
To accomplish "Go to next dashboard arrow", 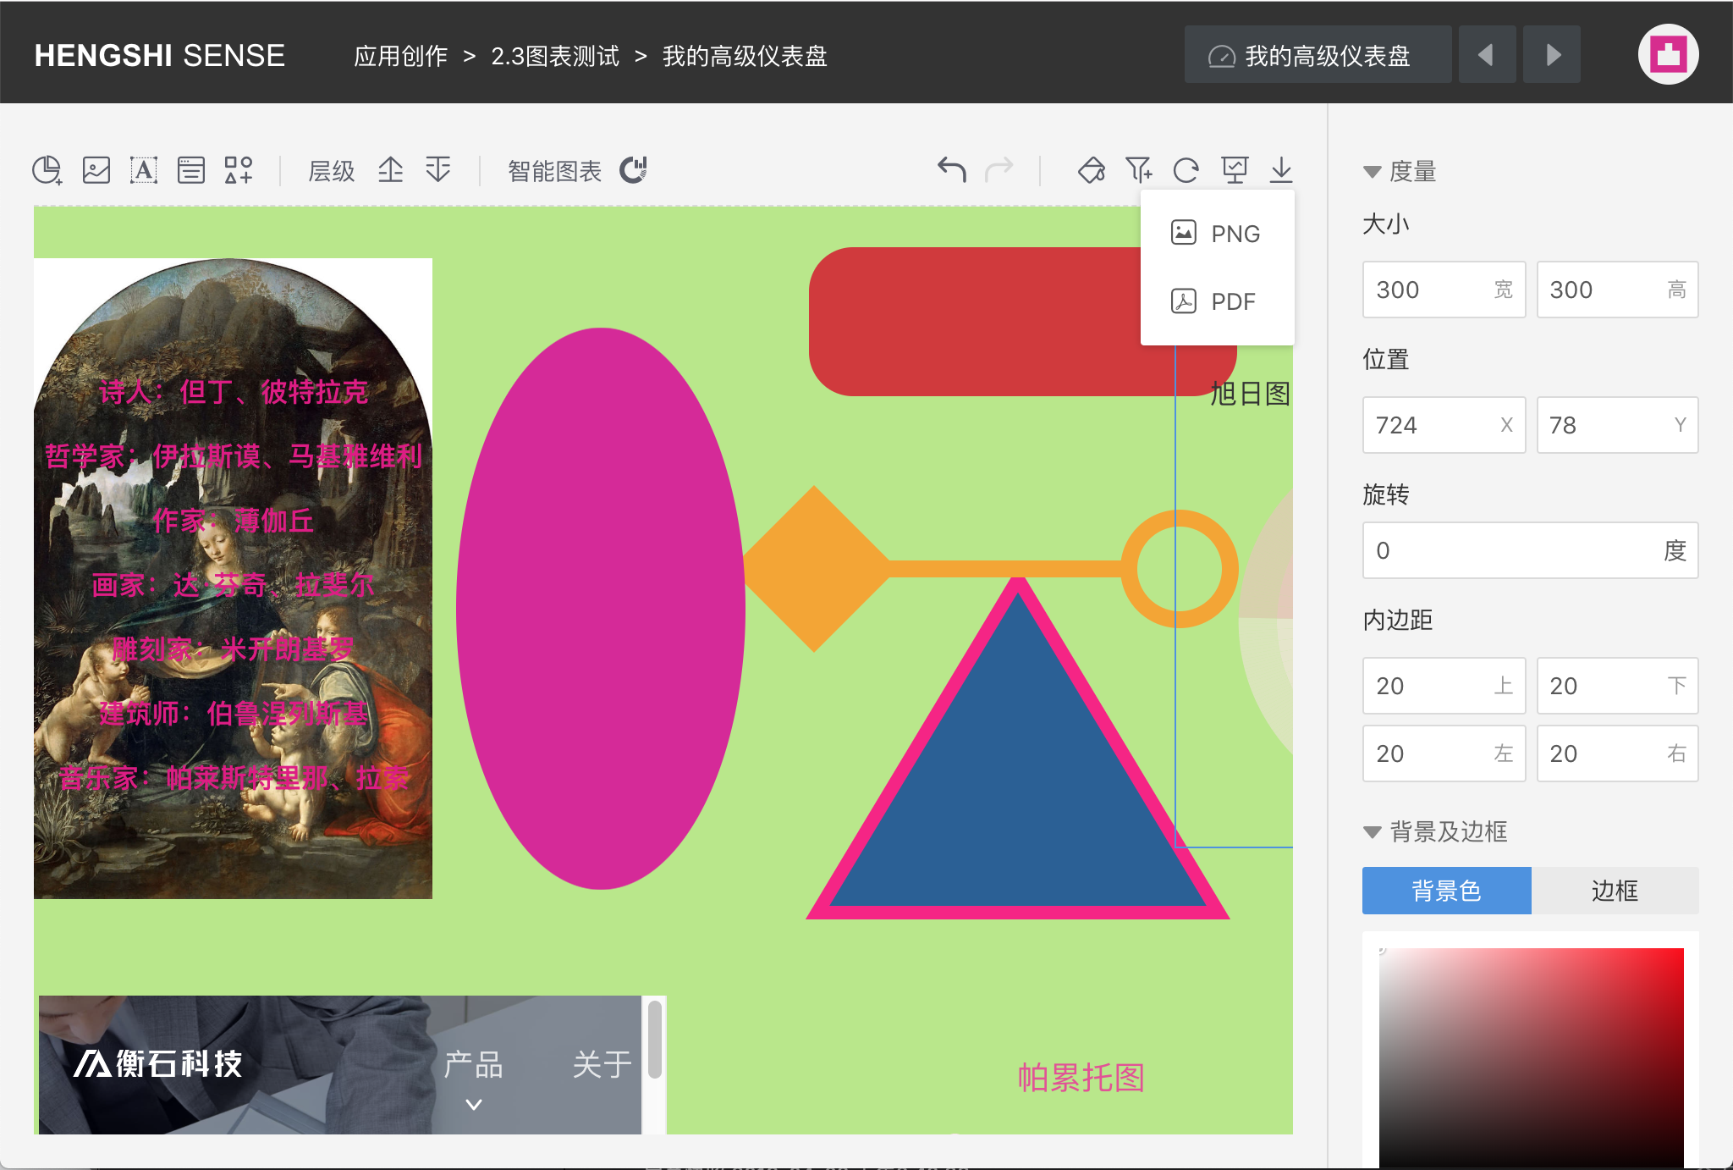I will tap(1552, 55).
